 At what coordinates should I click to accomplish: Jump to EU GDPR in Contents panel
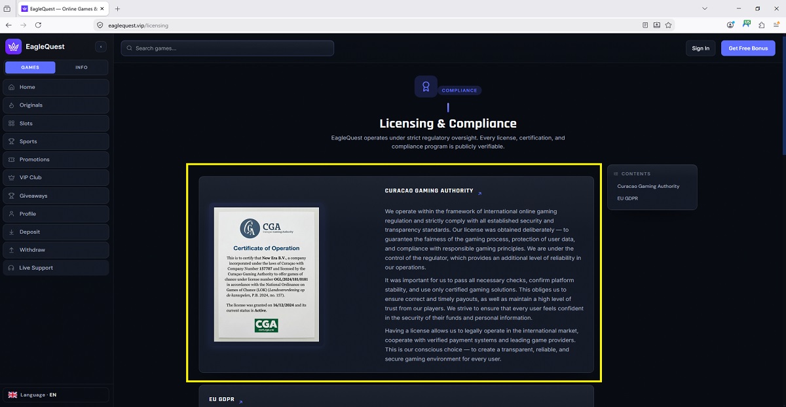coord(627,198)
